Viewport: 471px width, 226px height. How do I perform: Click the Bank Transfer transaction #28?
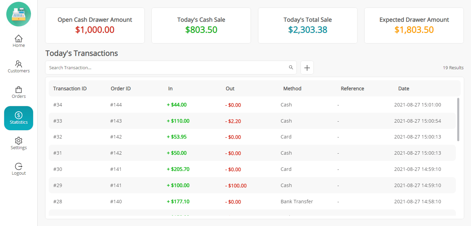click(x=296, y=202)
